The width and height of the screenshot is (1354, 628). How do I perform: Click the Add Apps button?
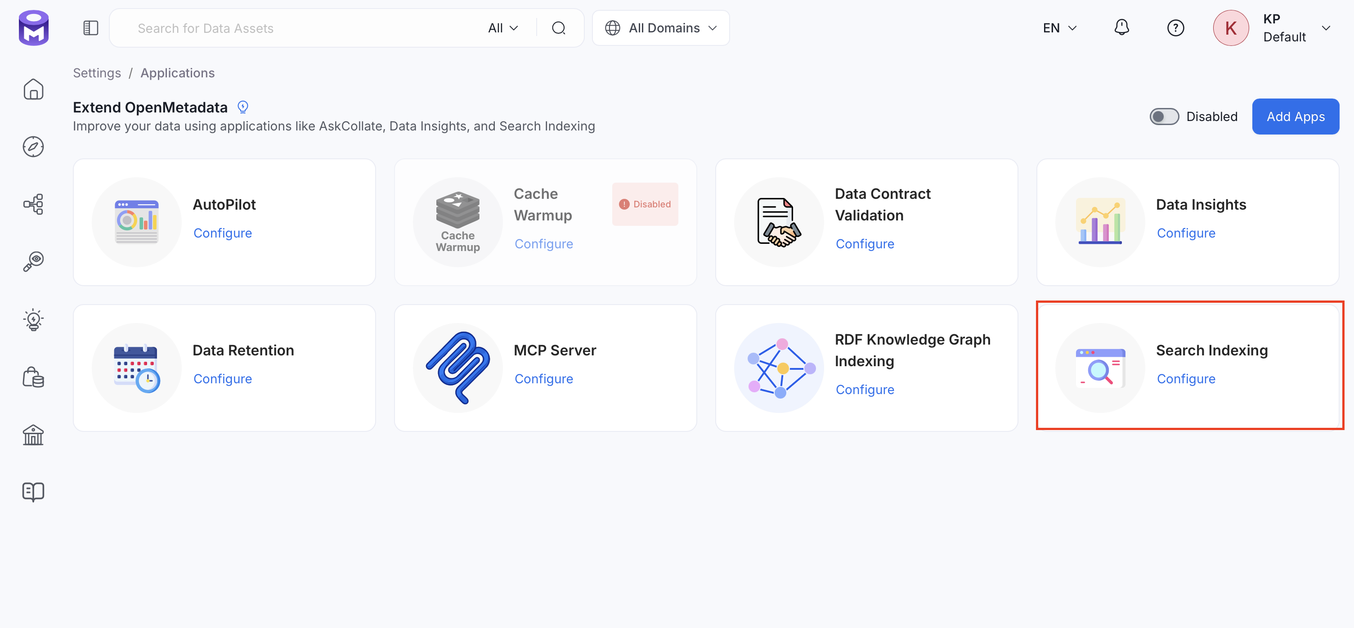pyautogui.click(x=1296, y=116)
